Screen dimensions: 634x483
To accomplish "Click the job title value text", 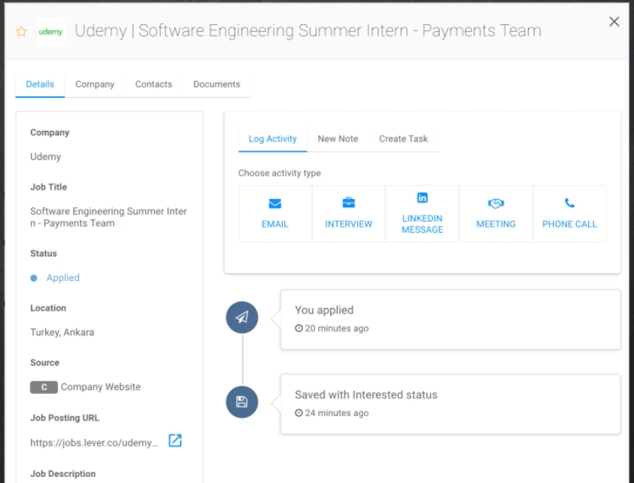I will pyautogui.click(x=109, y=217).
